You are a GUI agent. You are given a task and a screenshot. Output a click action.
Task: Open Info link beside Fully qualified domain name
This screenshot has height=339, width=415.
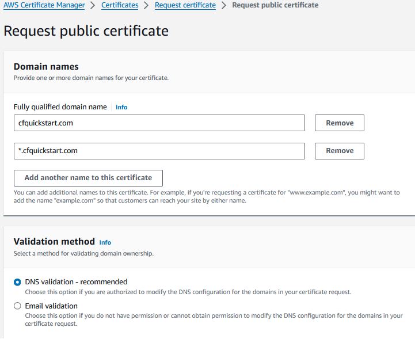(x=121, y=107)
